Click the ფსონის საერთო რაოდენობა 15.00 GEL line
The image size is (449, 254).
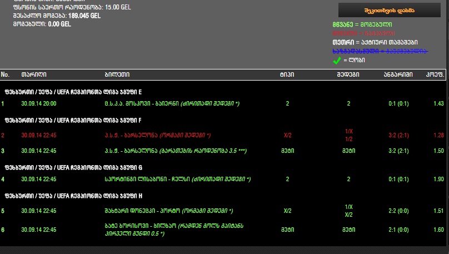(72, 7)
